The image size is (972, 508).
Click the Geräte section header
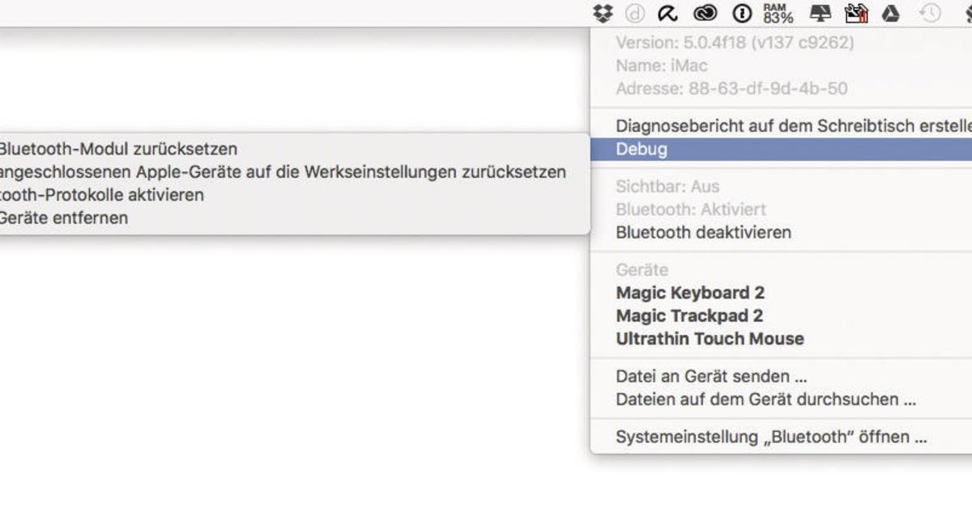(x=642, y=270)
